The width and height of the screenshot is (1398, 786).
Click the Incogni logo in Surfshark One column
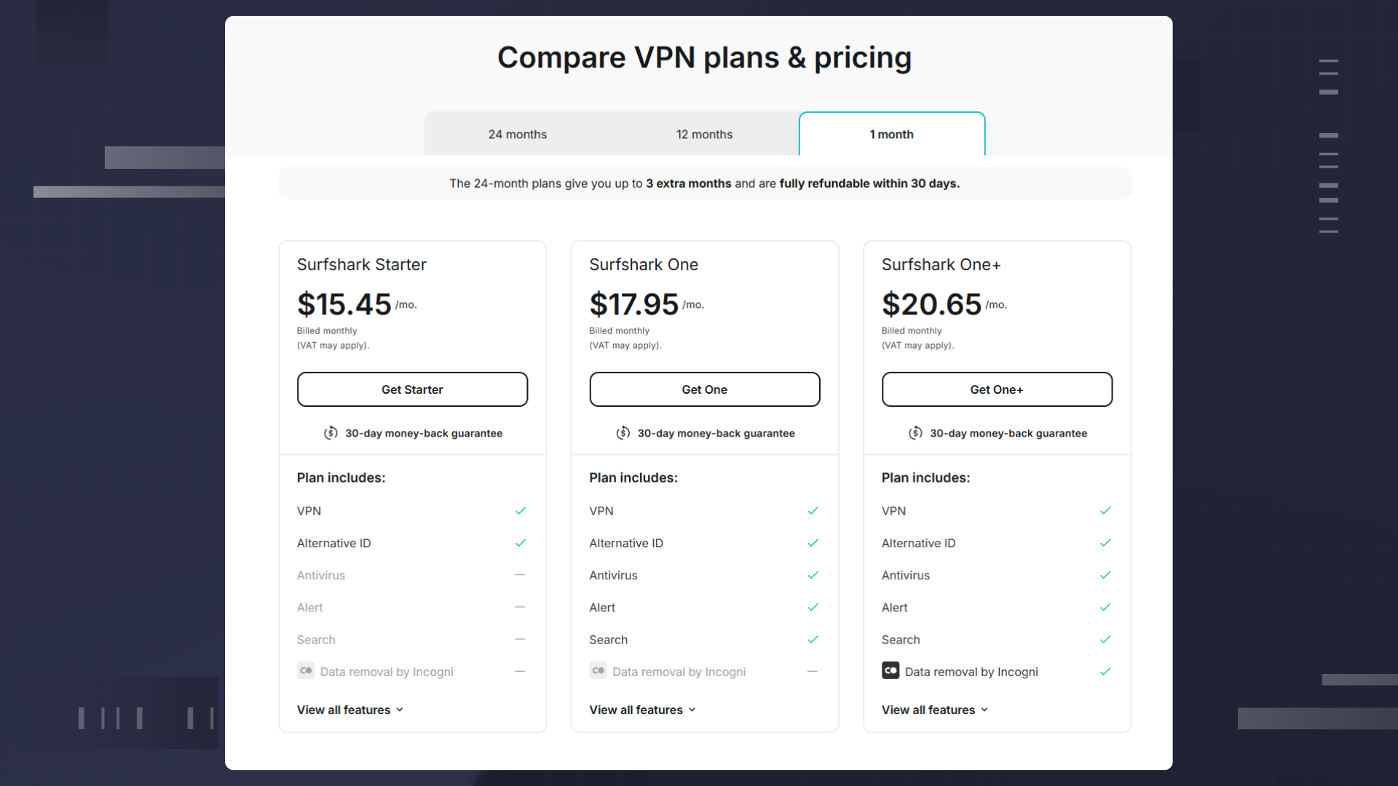point(598,671)
